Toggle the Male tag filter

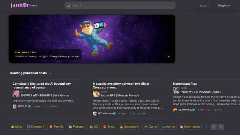16,127
